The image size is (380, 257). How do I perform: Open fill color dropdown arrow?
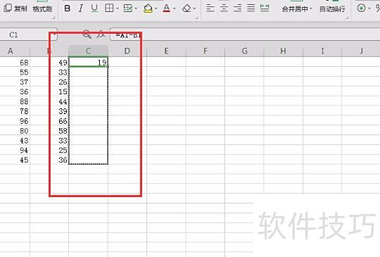[x=156, y=9]
